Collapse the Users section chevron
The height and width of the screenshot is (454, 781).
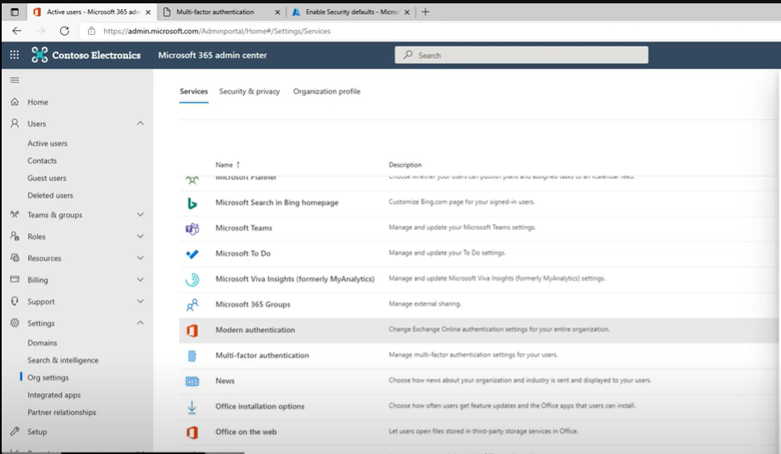pos(141,123)
